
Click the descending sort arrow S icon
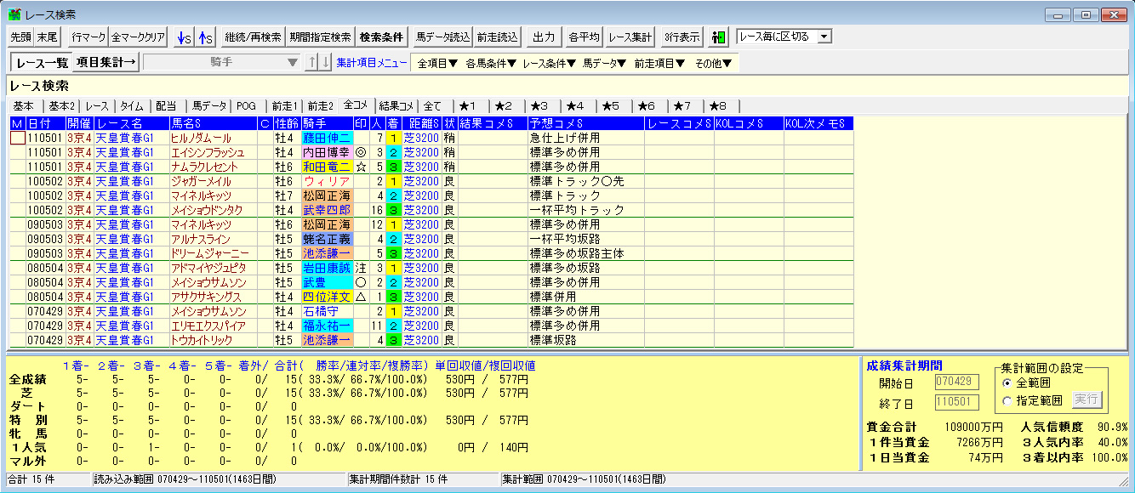pos(183,37)
